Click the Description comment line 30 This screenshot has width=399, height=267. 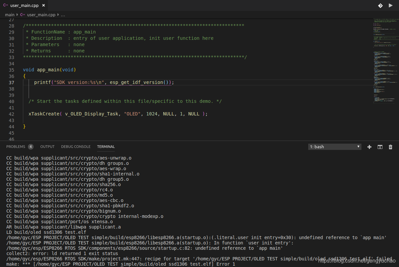tap(120, 38)
